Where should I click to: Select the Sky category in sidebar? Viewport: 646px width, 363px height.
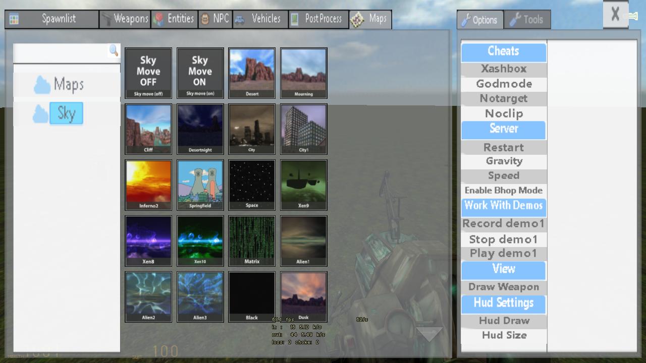(66, 113)
